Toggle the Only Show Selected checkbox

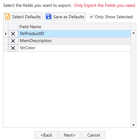tap(91, 17)
